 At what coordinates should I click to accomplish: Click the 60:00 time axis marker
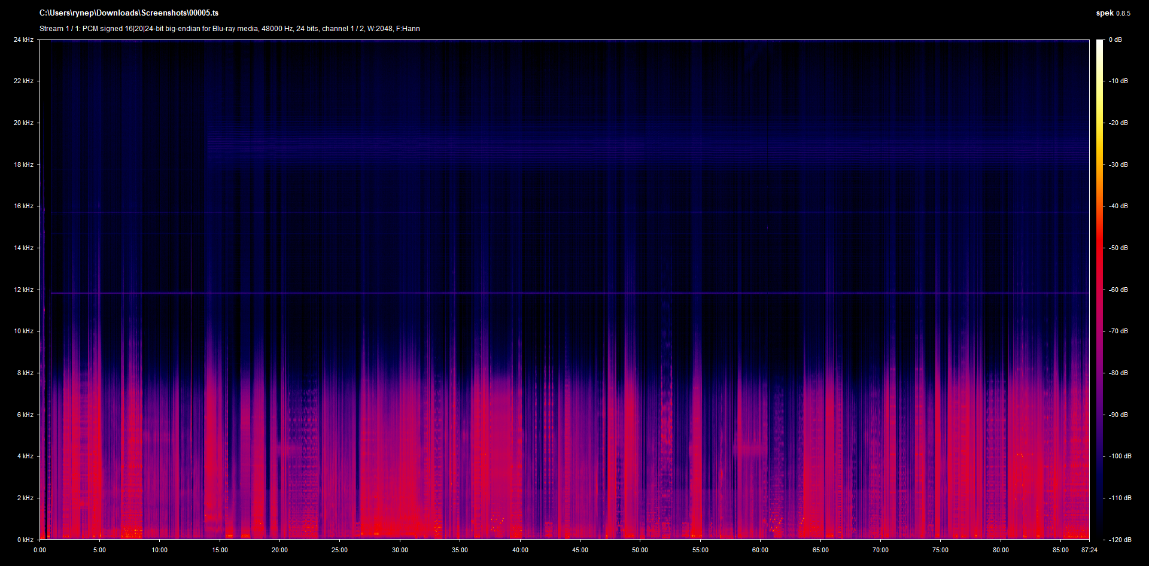tap(760, 550)
